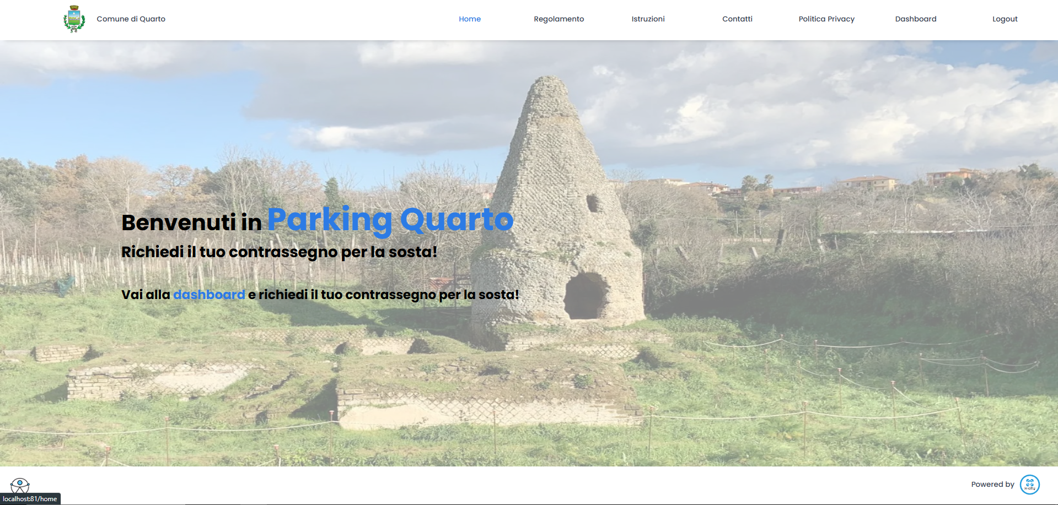Image resolution: width=1058 pixels, height=505 pixels.
Task: Go to the Home menu item
Action: 470,19
